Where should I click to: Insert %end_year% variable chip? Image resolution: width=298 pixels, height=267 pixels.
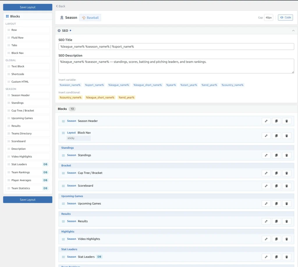(209, 85)
